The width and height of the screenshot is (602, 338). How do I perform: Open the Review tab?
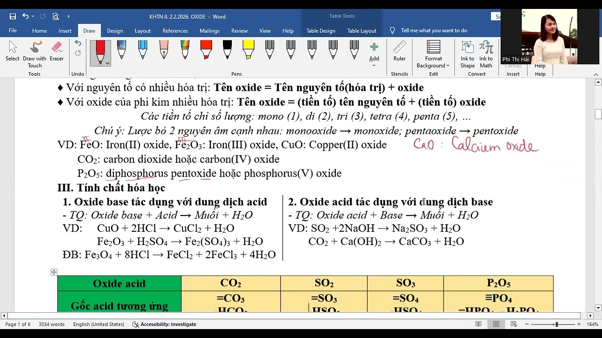pos(239,31)
